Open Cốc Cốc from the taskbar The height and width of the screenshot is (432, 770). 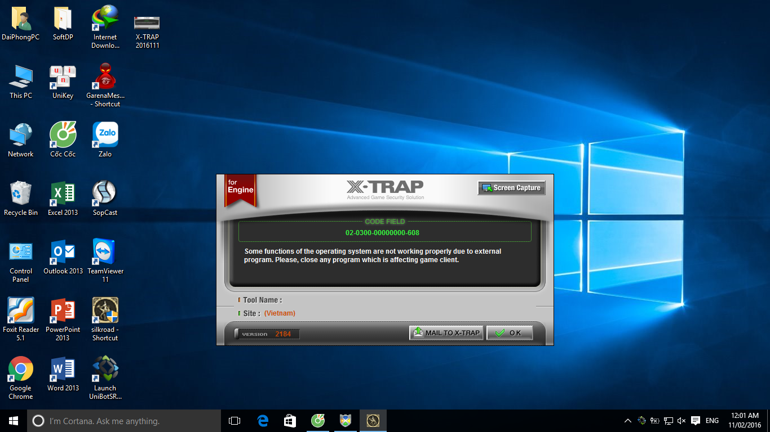point(318,421)
